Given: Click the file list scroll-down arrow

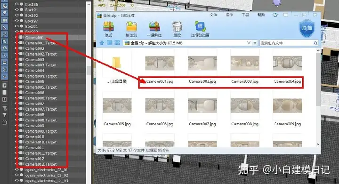Looking at the screenshot, I should 318,144.
